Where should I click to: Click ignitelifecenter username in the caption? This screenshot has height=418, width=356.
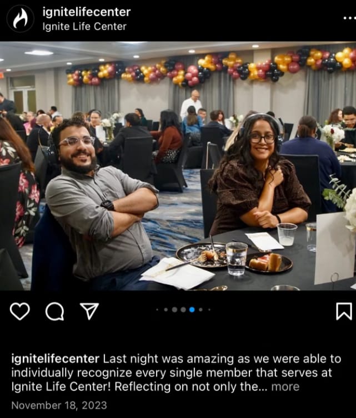click(x=56, y=359)
